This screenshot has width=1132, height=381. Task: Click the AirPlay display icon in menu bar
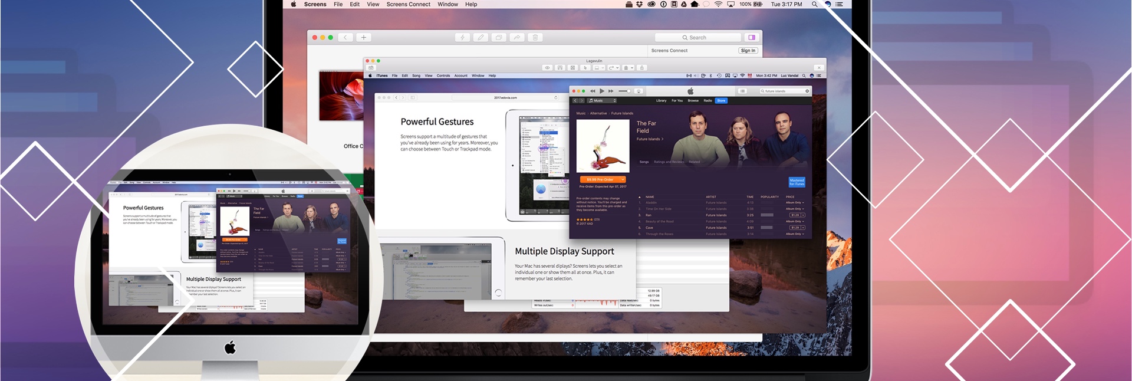(x=731, y=4)
